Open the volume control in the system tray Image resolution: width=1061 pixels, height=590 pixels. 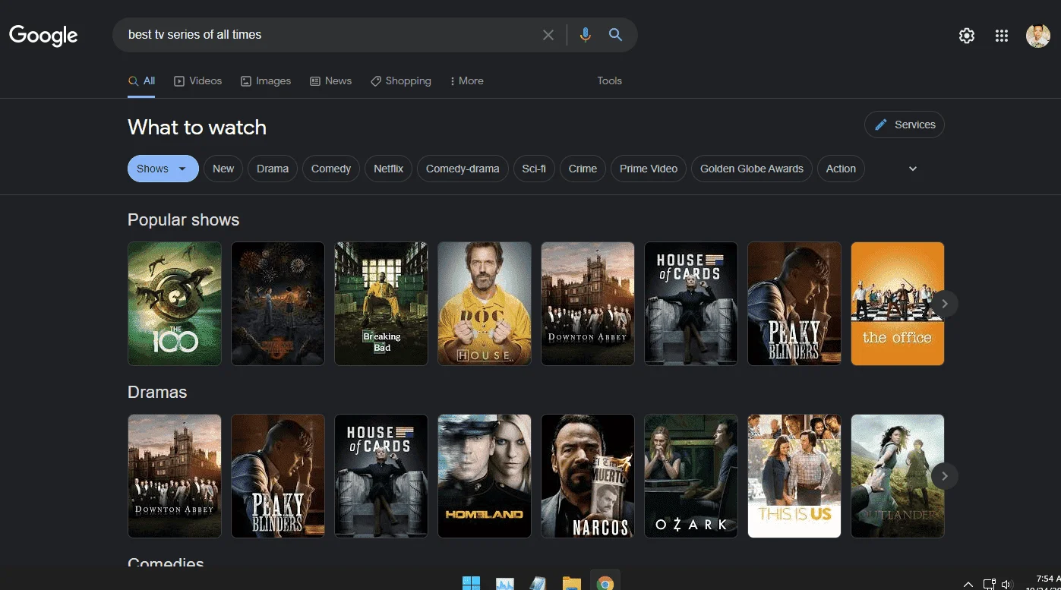pos(1007,584)
